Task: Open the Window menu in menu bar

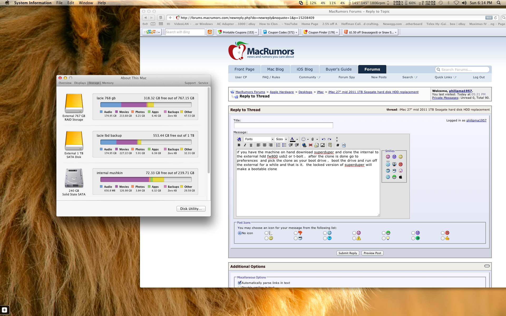Action: [86, 3]
